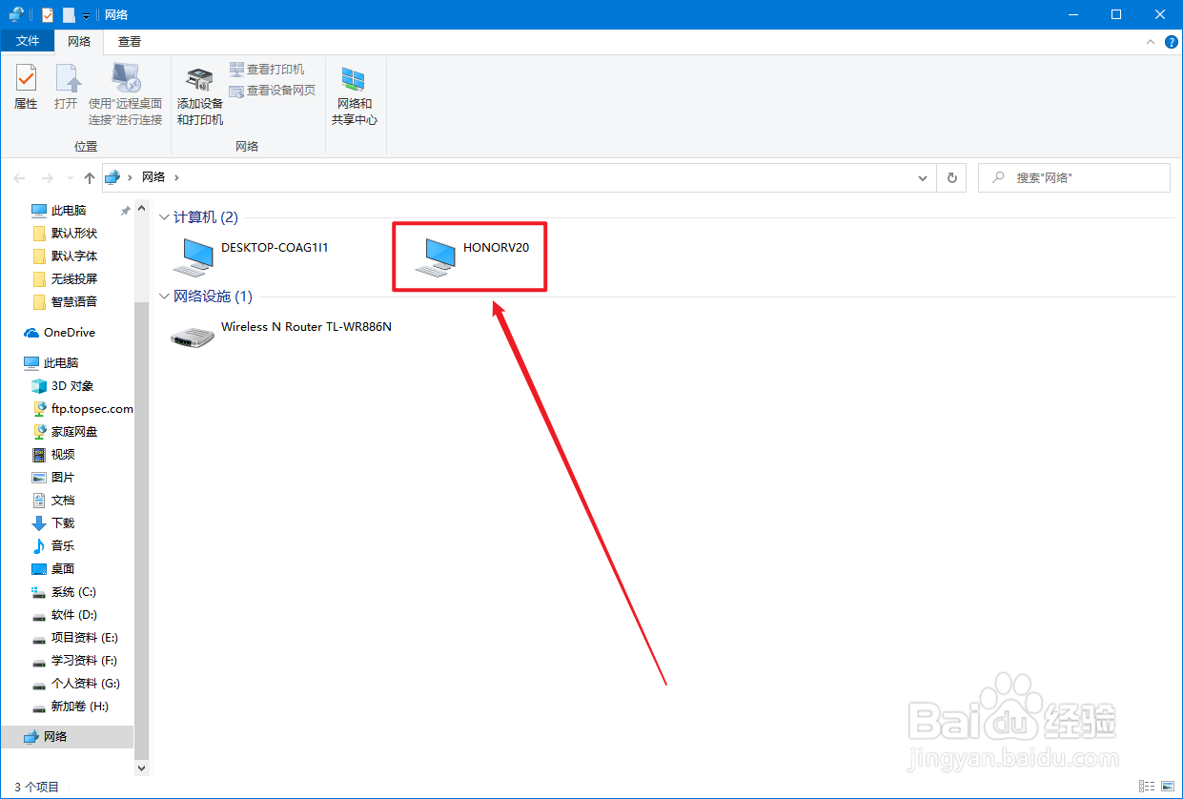
Task: Switch to the 查看 ribbon tab
Action: [130, 41]
